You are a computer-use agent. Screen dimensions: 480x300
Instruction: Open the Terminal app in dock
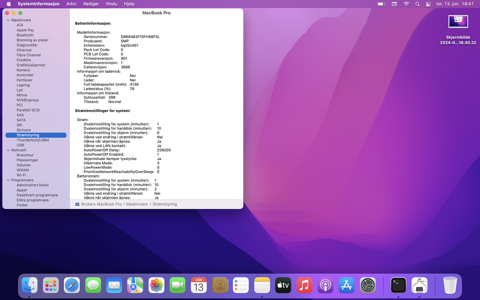398,285
